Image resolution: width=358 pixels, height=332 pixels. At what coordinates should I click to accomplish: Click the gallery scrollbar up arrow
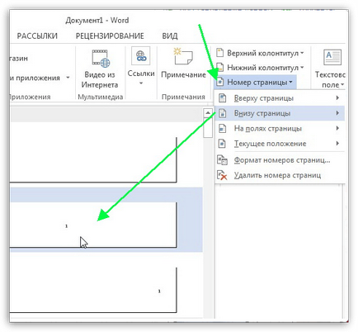208,112
